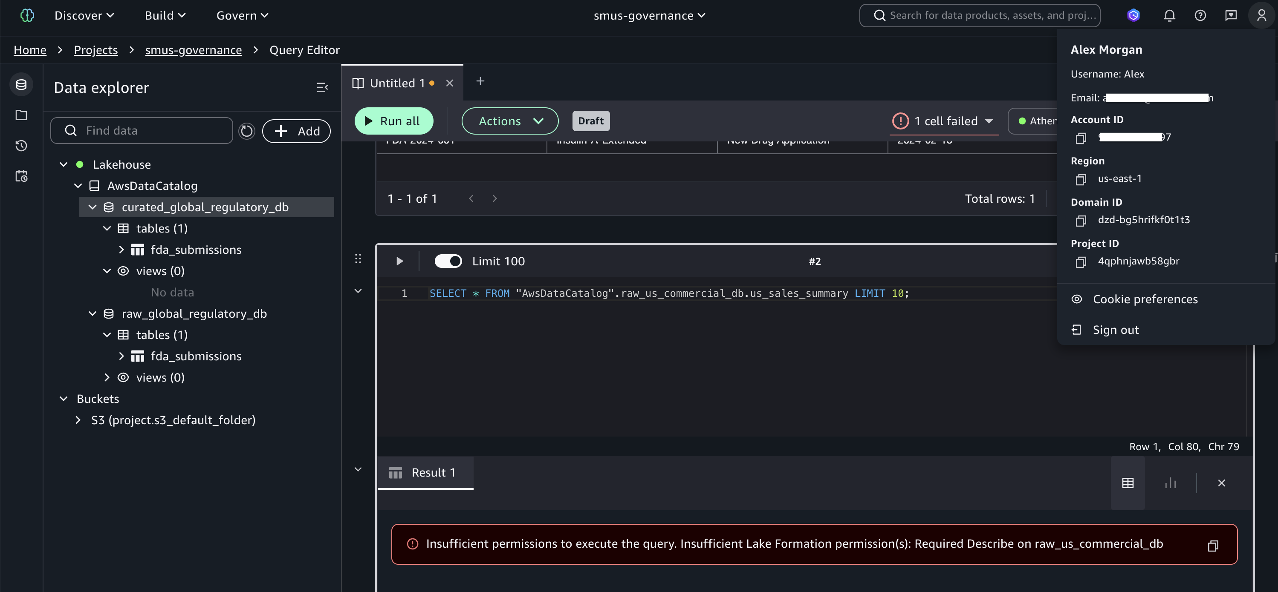The height and width of the screenshot is (592, 1278).
Task: Open smus-governance breadcrumb link
Action: click(194, 50)
